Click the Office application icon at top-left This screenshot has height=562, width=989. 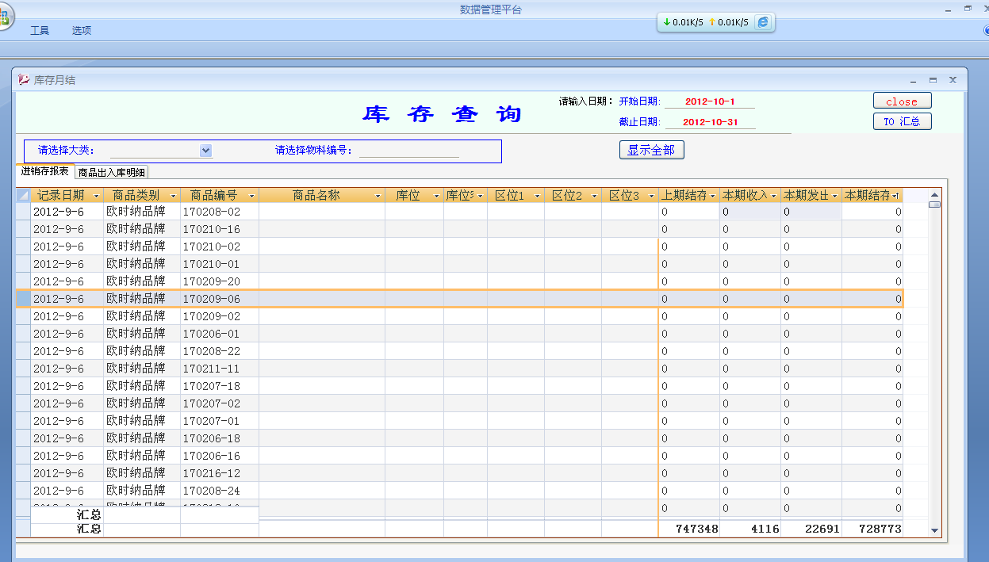tap(4, 17)
